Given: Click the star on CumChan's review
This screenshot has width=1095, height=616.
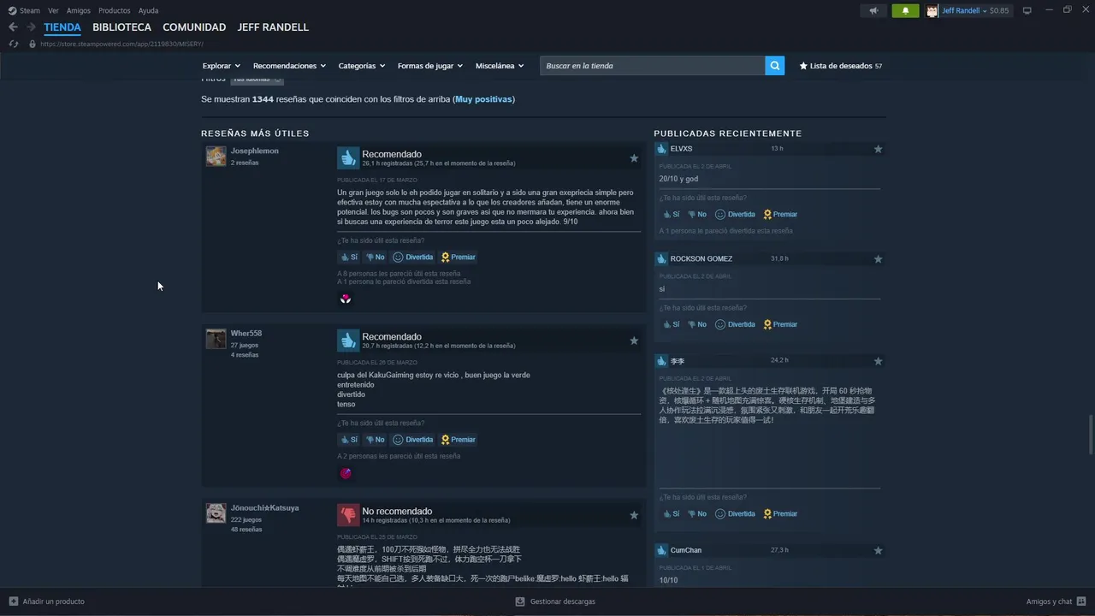Looking at the screenshot, I should point(878,551).
